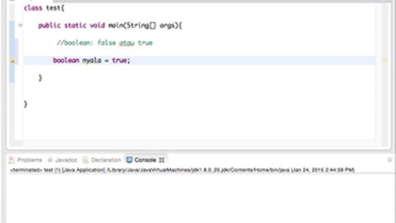
Task: Click the Console tab icon
Action: [x=129, y=160]
